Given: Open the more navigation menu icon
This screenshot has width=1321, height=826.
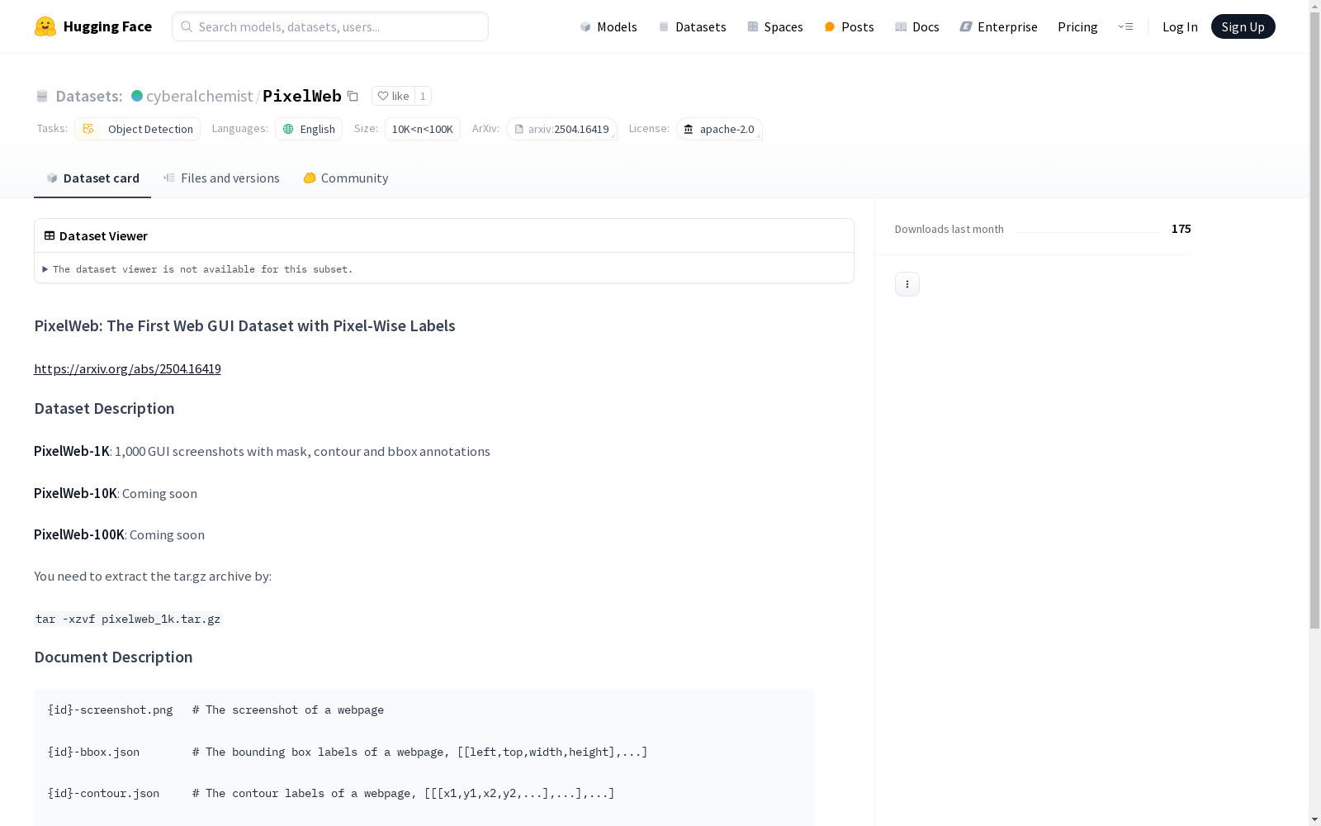Looking at the screenshot, I should point(1125,26).
